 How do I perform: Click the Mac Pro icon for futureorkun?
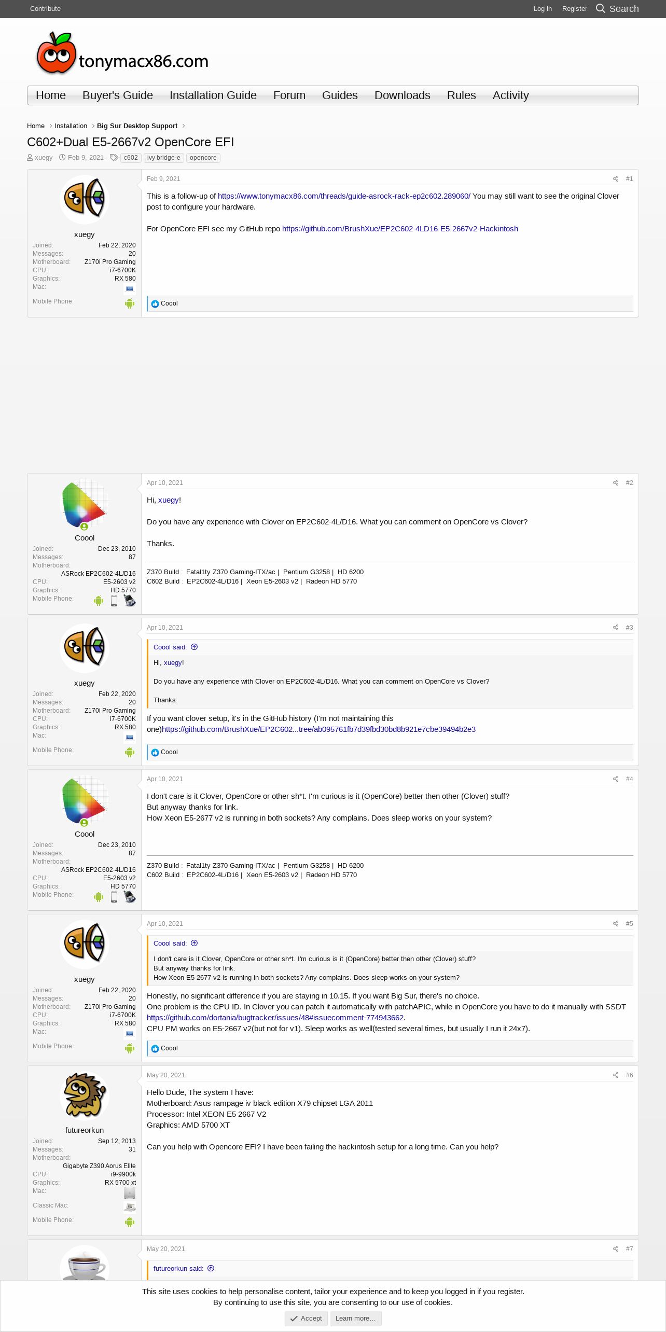(130, 1192)
